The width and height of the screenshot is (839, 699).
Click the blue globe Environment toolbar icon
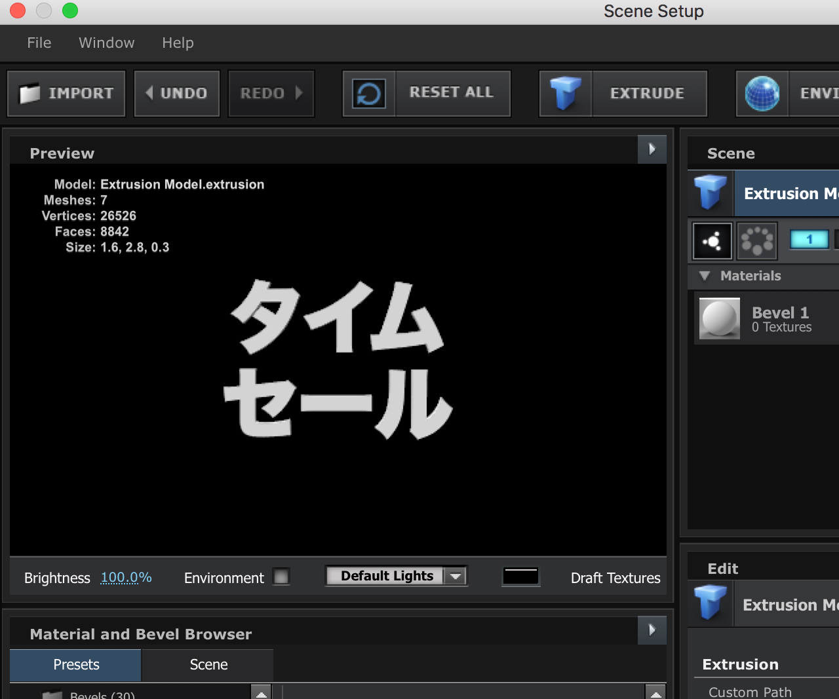pos(762,94)
